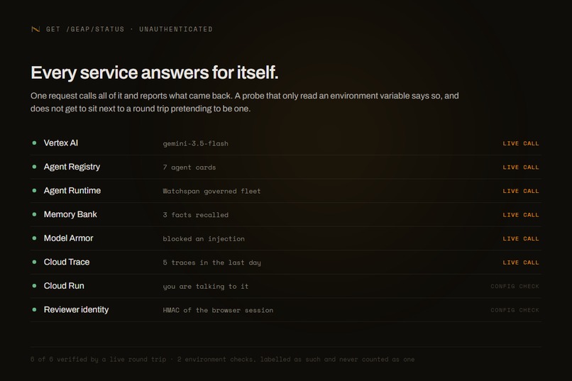Click the 'Every service answers for itself.' heading
This screenshot has width=572, height=381.
click(155, 72)
